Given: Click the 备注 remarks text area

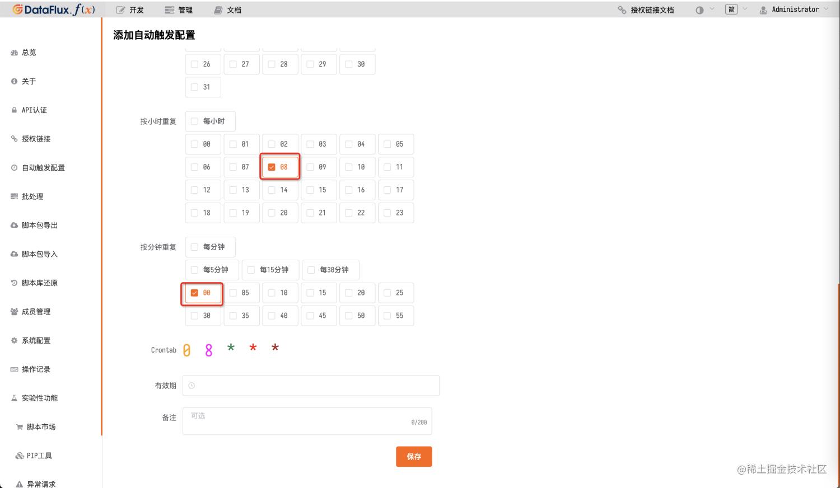Looking at the screenshot, I should point(307,421).
